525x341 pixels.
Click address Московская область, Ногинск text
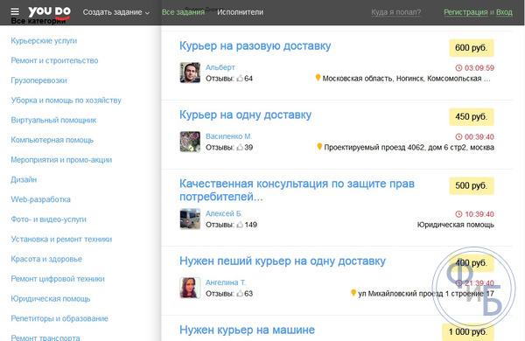point(407,79)
